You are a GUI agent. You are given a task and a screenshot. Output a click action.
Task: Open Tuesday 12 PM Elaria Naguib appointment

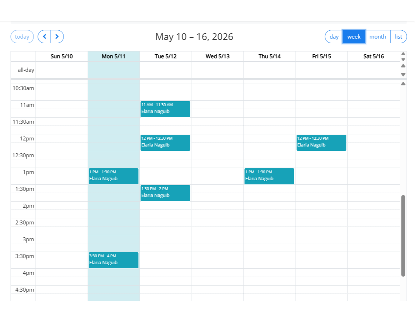165,143
